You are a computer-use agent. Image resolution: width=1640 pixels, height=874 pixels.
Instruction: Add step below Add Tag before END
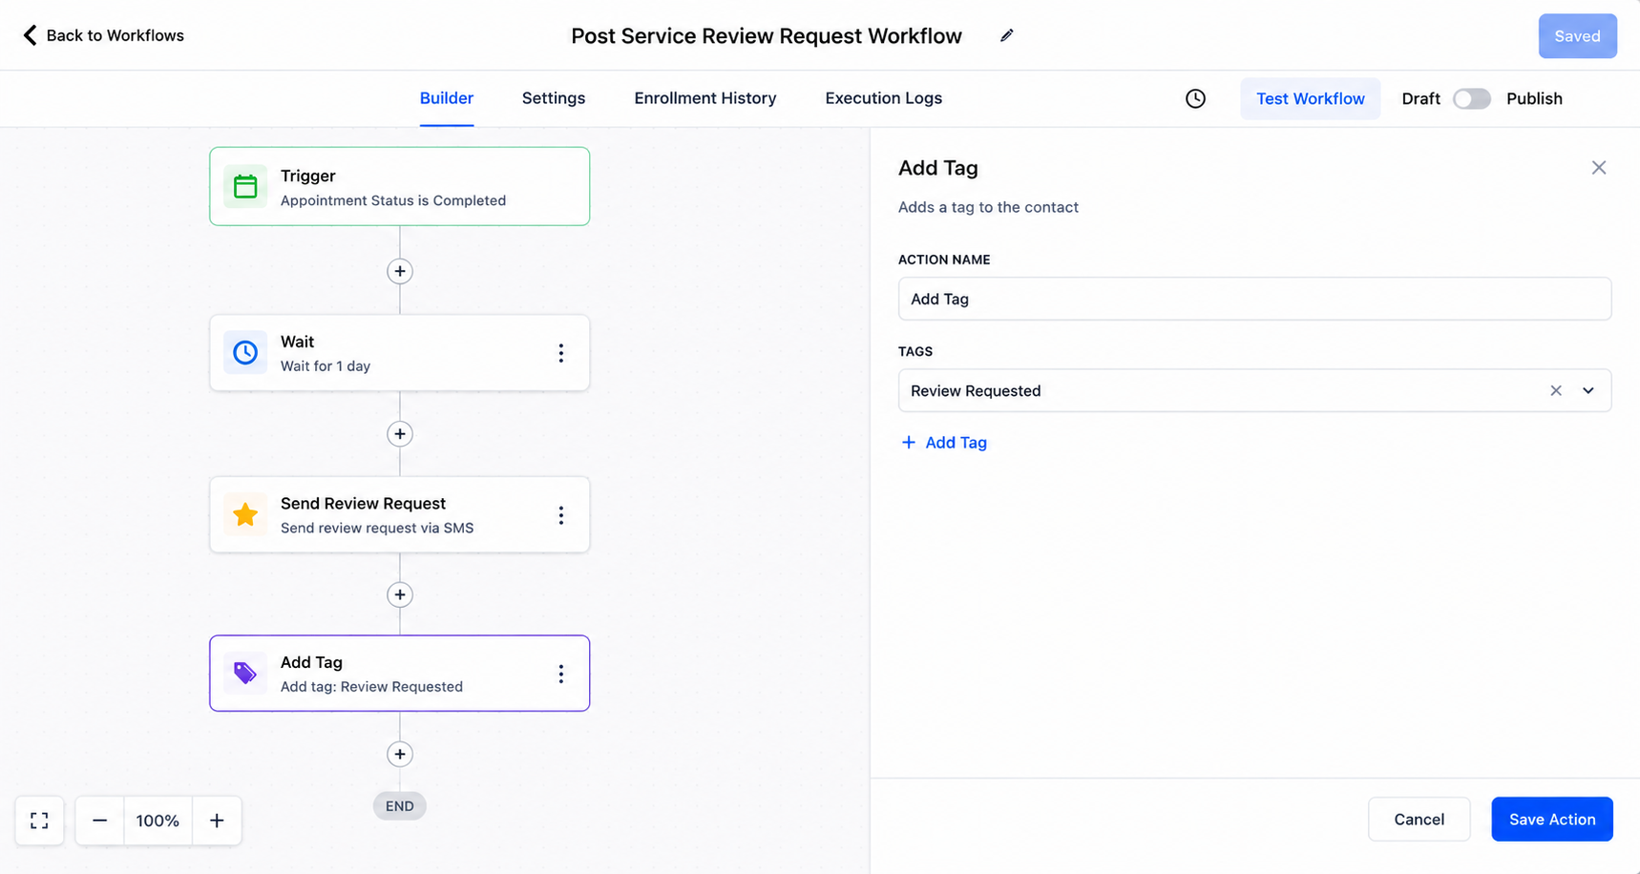(400, 754)
